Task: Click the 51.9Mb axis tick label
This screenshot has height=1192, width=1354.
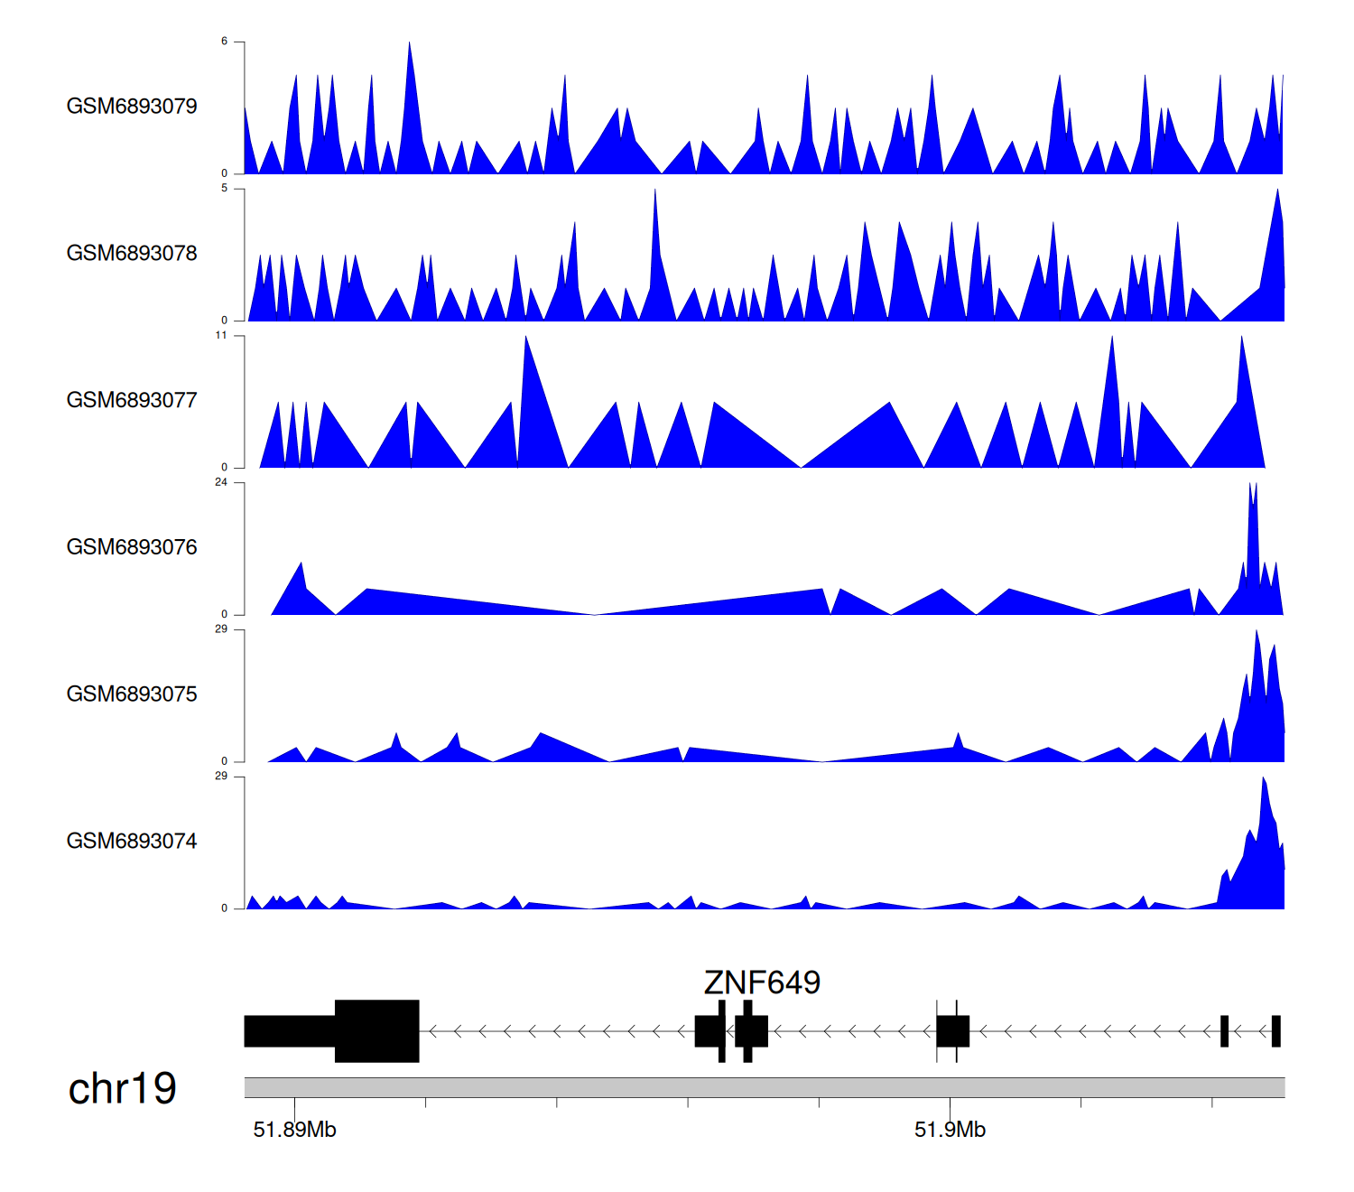Action: tap(950, 1130)
